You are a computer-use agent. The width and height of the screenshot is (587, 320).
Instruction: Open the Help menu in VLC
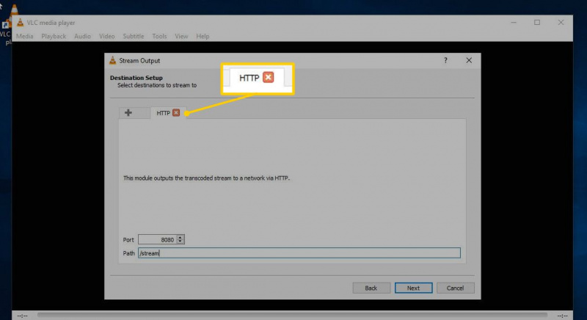click(x=203, y=36)
